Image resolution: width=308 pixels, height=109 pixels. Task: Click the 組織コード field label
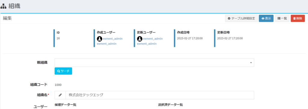coord(39,85)
